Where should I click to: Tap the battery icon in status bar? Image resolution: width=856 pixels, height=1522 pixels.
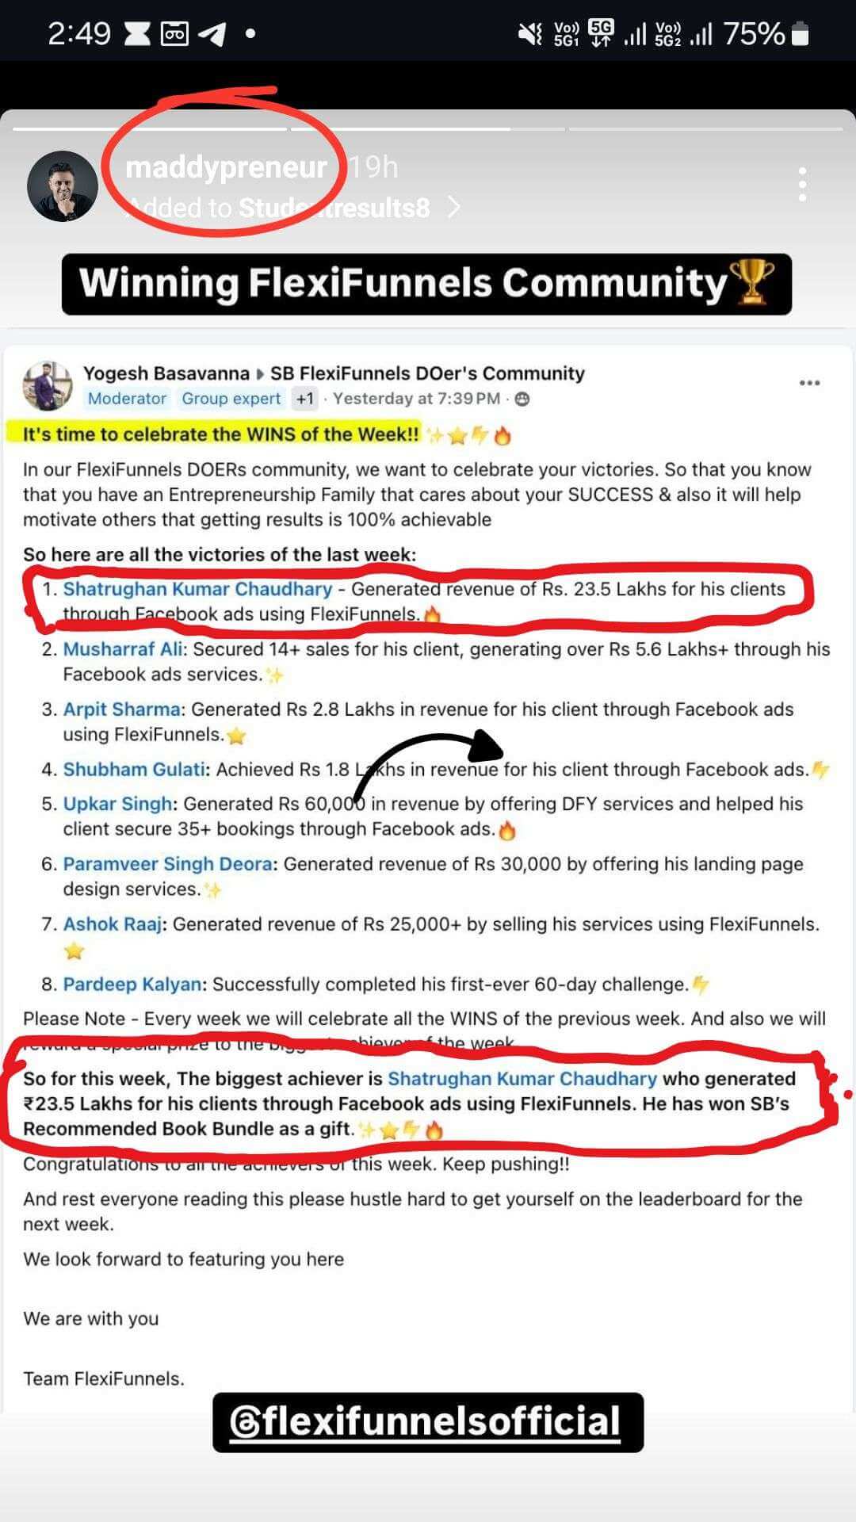pyautogui.click(x=801, y=33)
